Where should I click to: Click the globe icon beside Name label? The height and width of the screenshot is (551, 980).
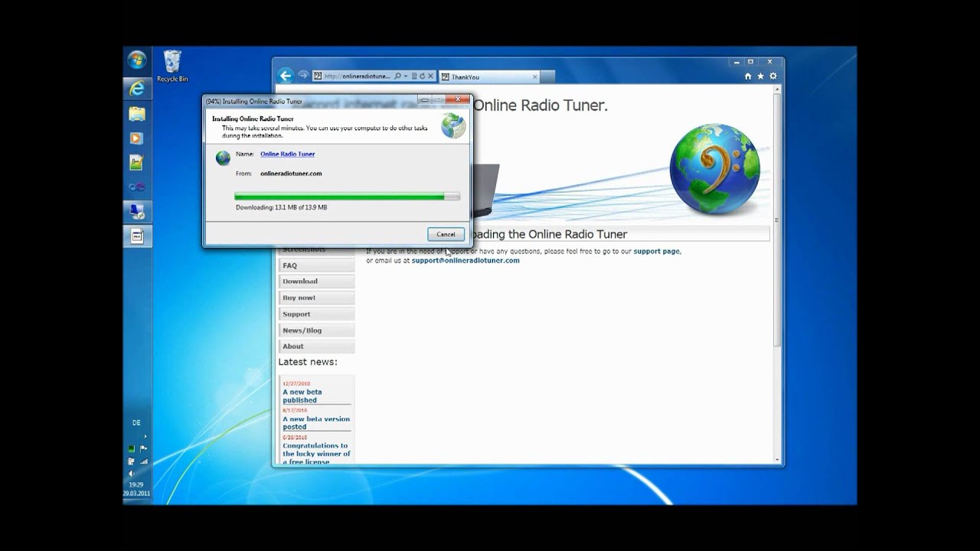tap(223, 158)
